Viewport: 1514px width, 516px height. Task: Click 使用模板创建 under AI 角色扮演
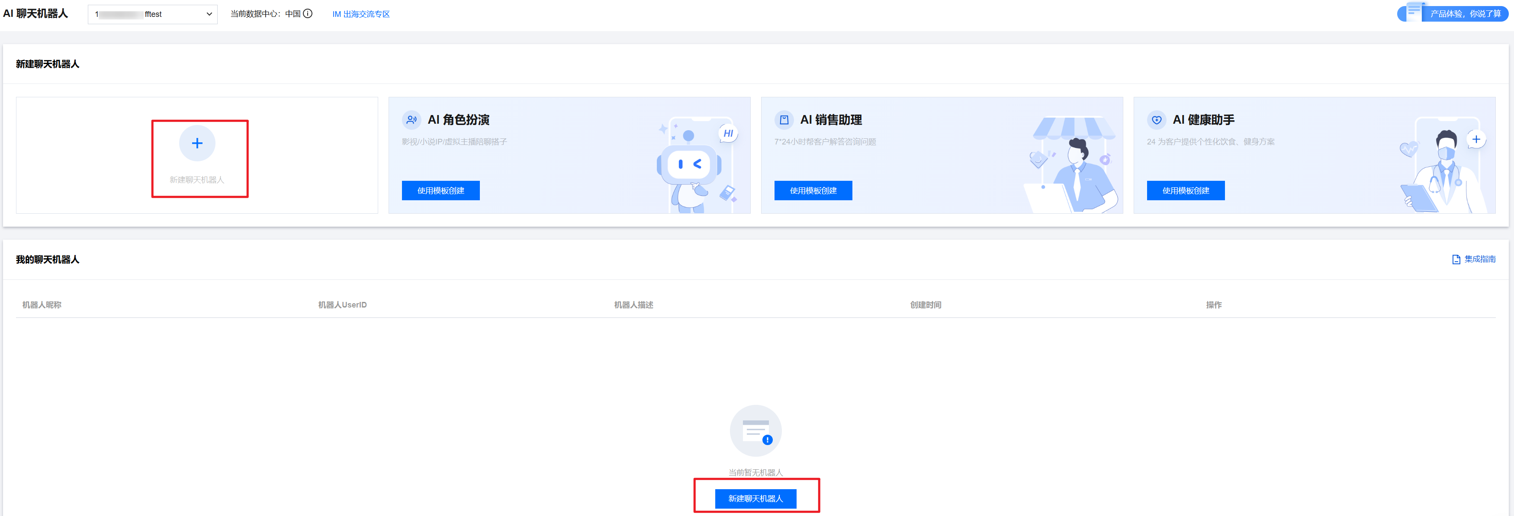[x=440, y=190]
